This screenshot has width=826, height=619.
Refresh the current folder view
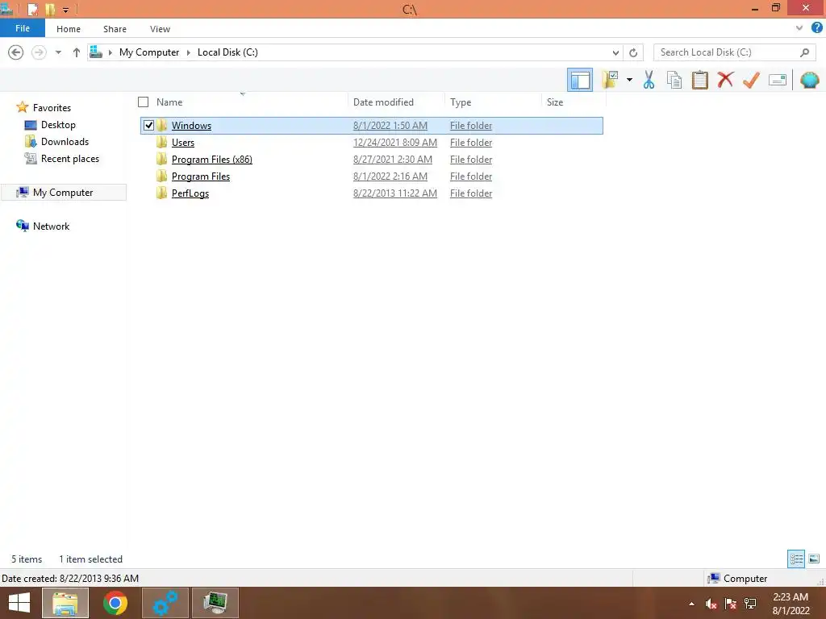[633, 52]
